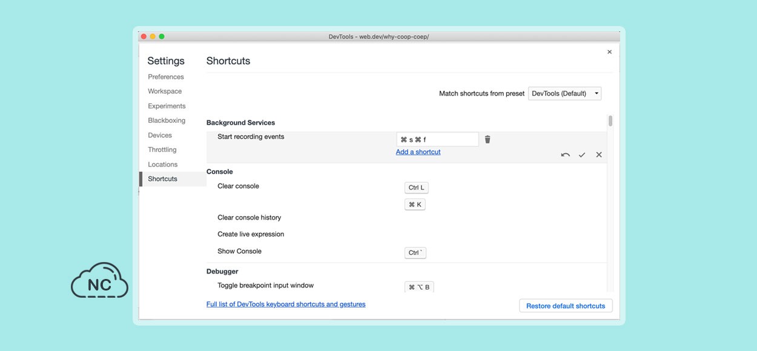
Task: Show the Throttling settings tab
Action: coord(162,149)
